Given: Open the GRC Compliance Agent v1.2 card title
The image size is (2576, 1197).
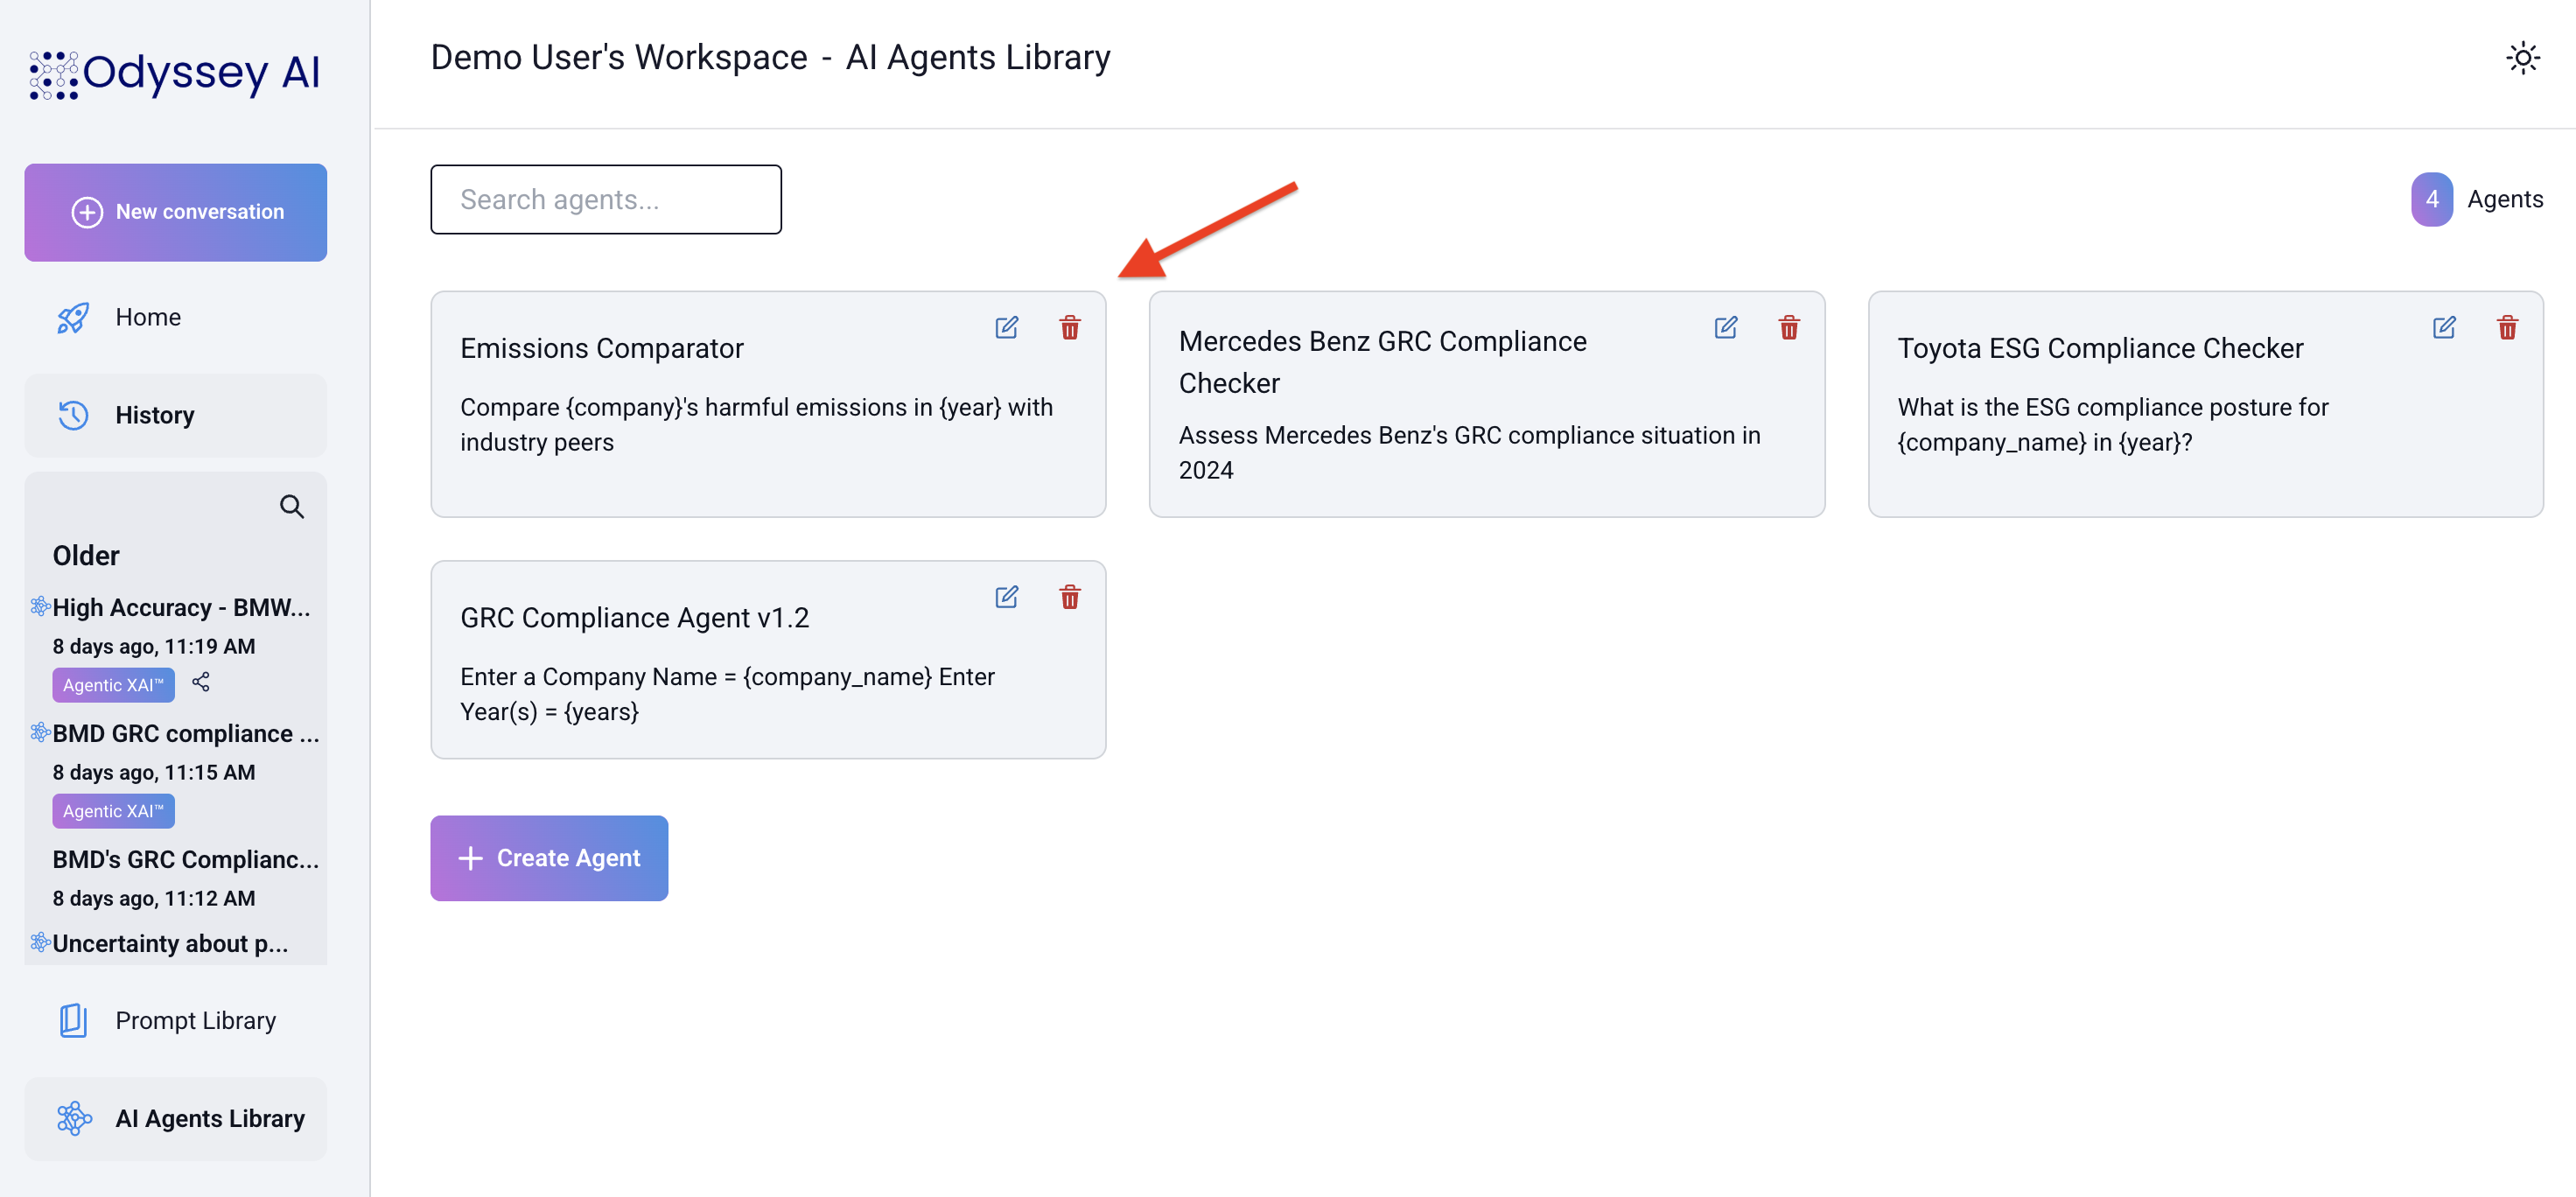Looking at the screenshot, I should coord(634,618).
